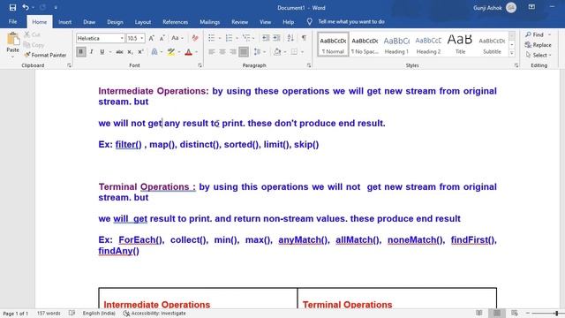Open the font size 10.5 dropdown

142,38
